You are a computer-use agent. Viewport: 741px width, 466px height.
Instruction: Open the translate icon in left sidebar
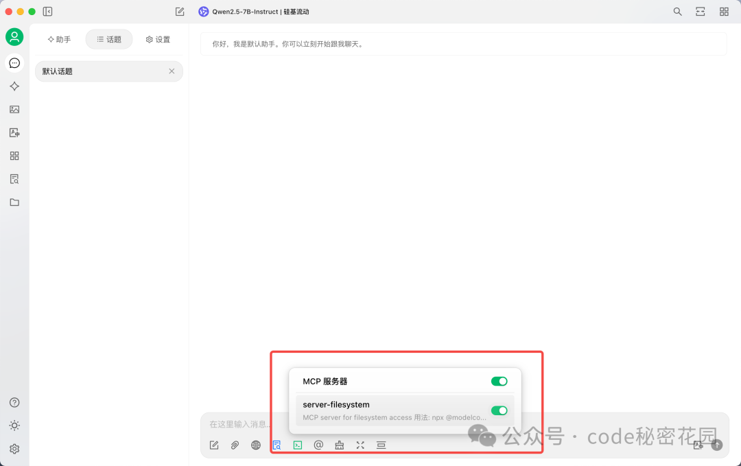(14, 132)
